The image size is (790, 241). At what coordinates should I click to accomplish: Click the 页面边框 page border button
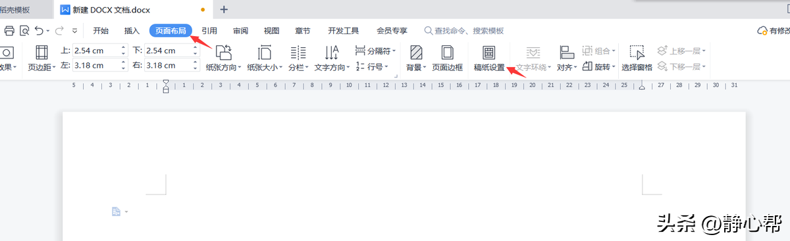[x=448, y=58]
